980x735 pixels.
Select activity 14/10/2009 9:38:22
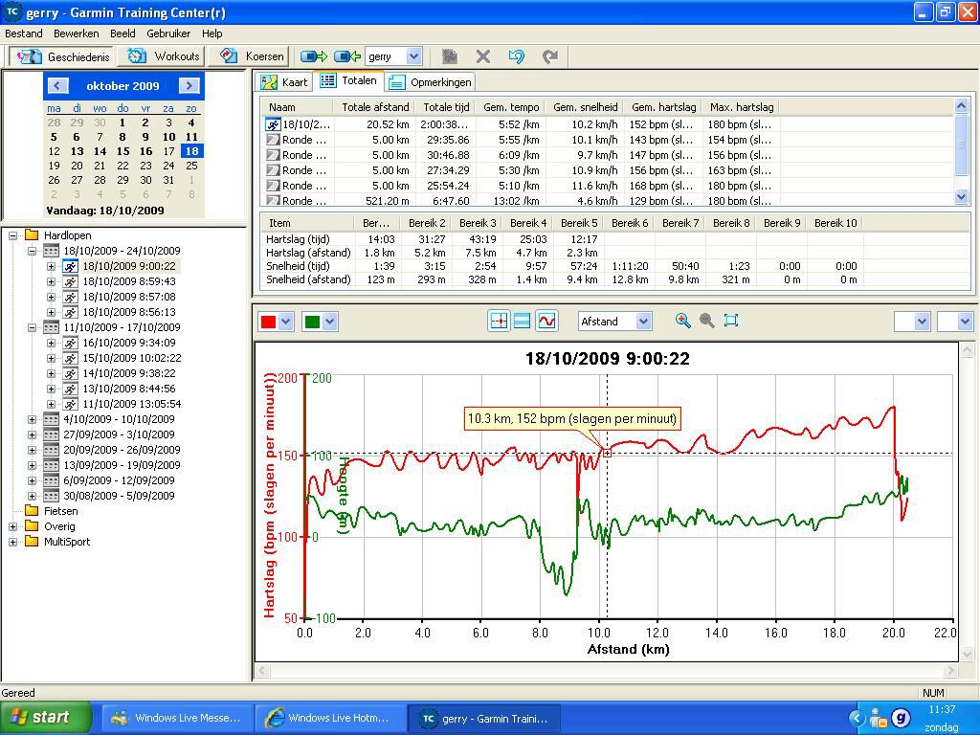click(129, 373)
